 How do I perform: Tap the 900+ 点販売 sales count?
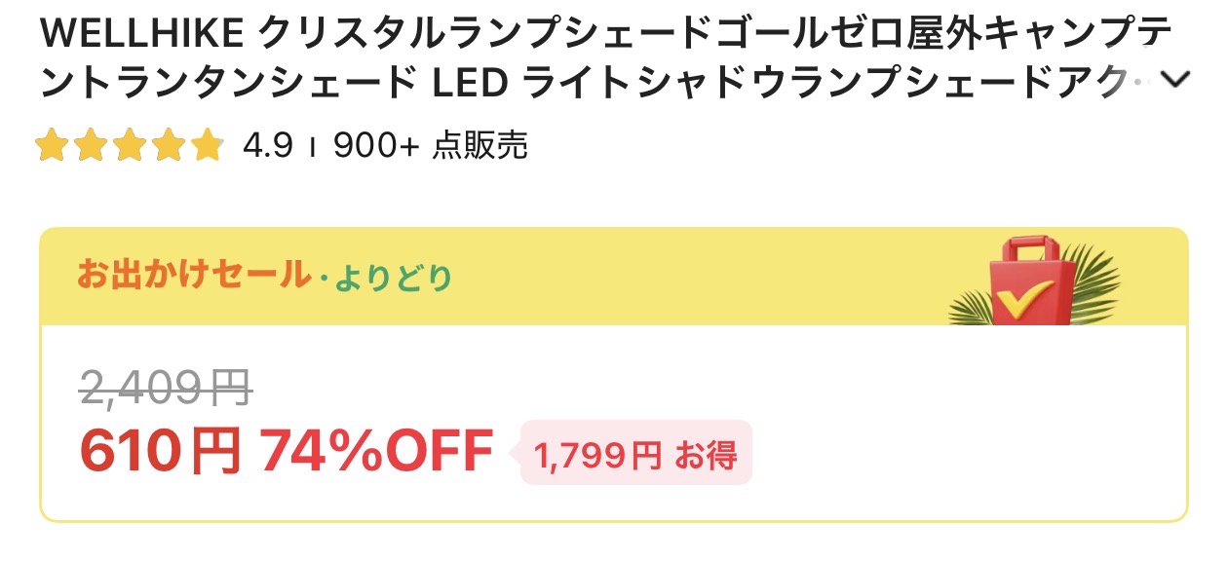[x=430, y=146]
